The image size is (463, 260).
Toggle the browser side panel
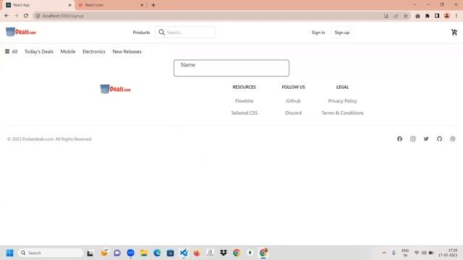click(437, 16)
